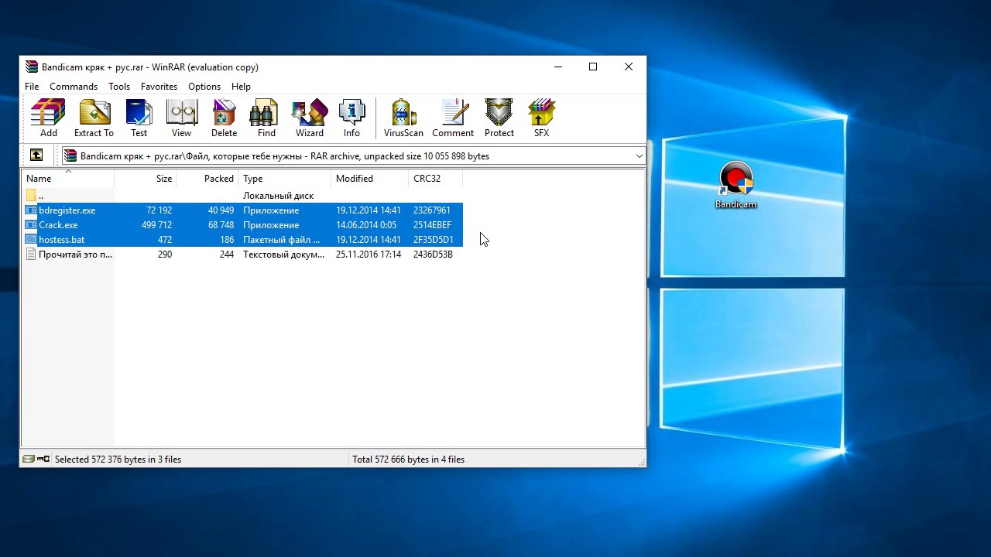Click the packed value 68 748
The height and width of the screenshot is (557, 991).
tap(221, 225)
